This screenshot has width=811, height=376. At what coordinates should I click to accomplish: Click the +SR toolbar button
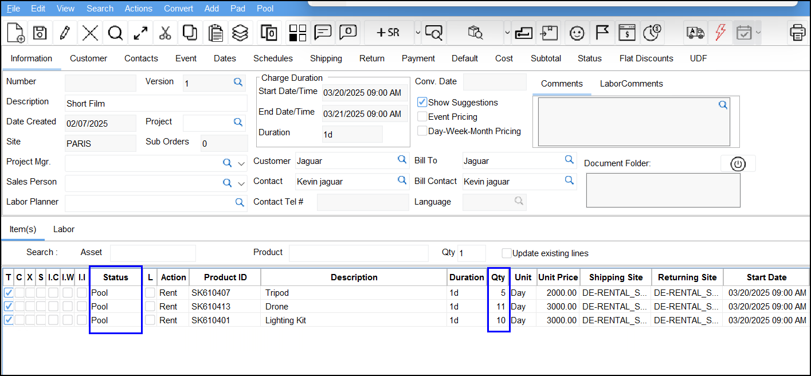pyautogui.click(x=388, y=33)
